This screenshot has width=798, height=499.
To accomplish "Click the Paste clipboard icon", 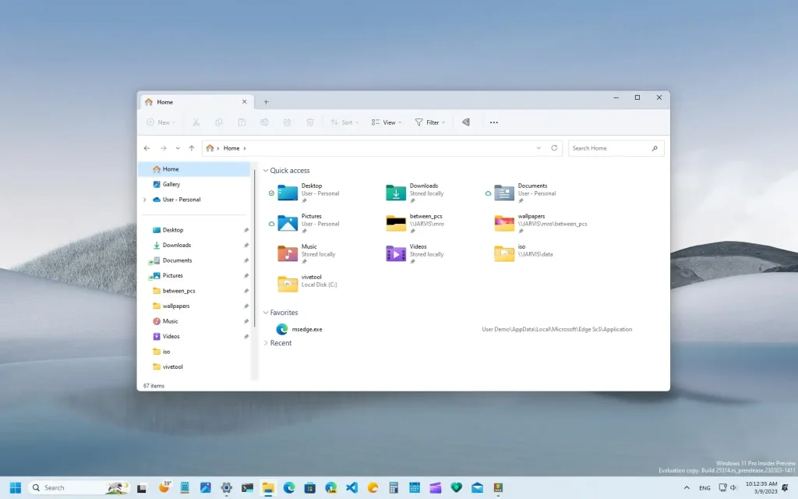I will tap(242, 122).
